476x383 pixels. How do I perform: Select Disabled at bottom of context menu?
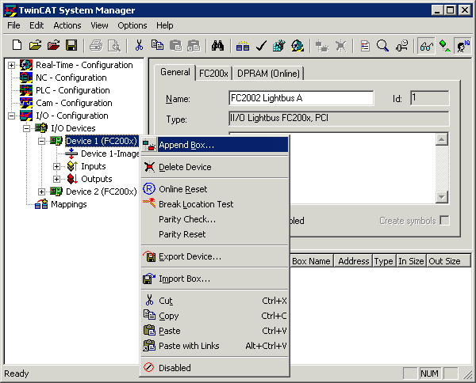[215, 367]
